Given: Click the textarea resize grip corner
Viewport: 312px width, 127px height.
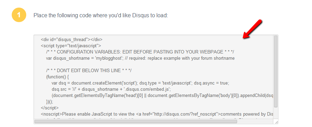Looking at the screenshot, I should coord(276,121).
